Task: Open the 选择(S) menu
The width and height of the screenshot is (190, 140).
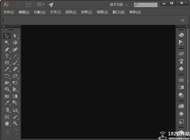Action: pyautogui.click(x=71, y=12)
